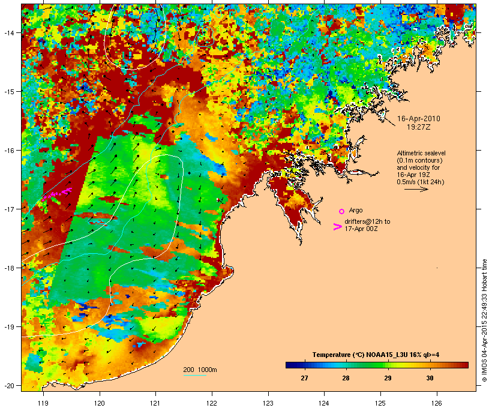This screenshot has height=408, width=492.
Task: Click the color bar value '27'
Action: 304,378
